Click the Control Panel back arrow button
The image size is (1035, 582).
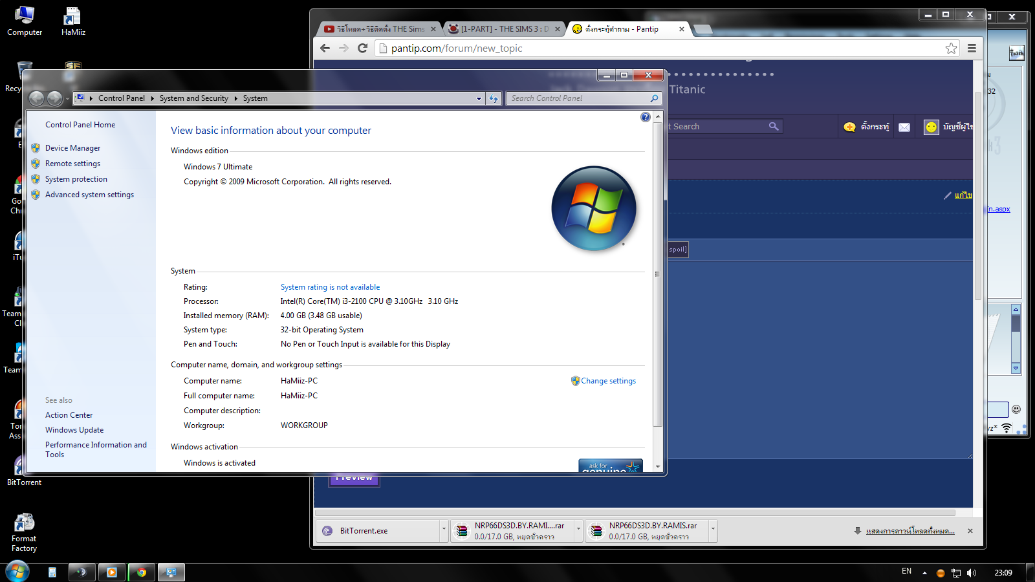coord(37,98)
